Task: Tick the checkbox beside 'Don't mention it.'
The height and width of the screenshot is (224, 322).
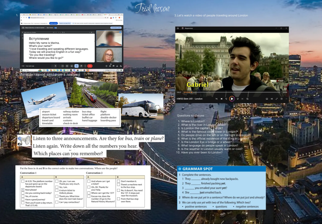Action: coord(118,181)
